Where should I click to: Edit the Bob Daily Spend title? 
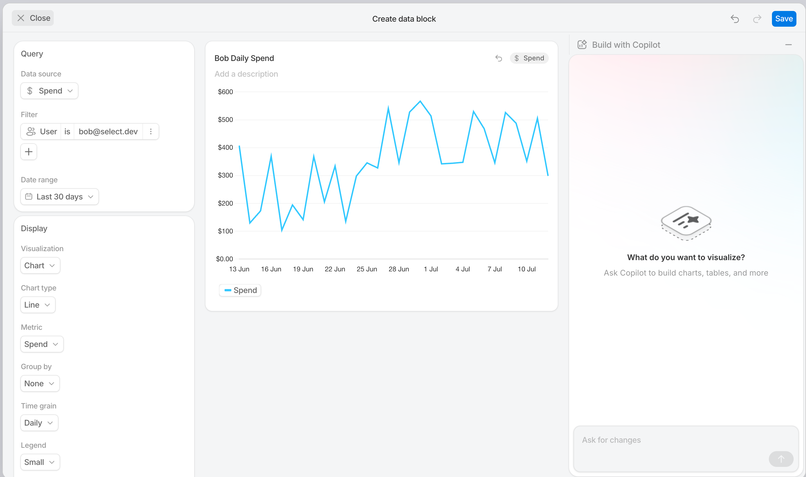pyautogui.click(x=244, y=58)
